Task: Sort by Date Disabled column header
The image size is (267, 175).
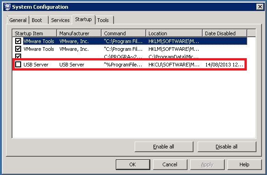Action: [225, 33]
